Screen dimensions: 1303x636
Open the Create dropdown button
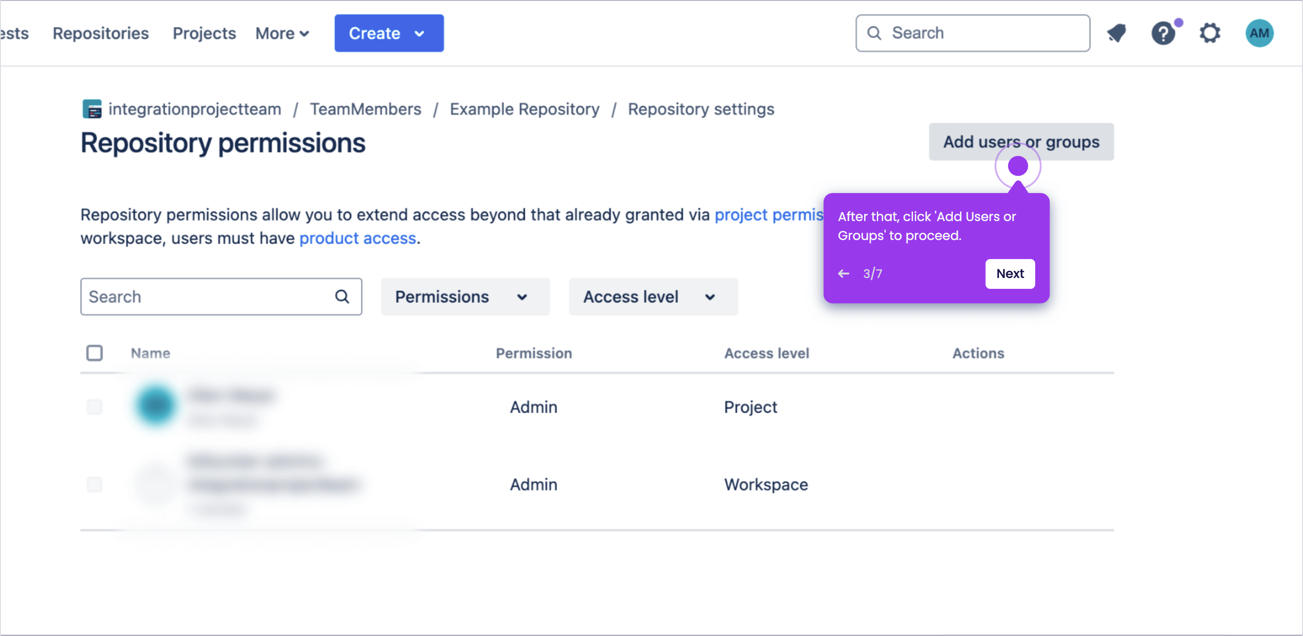(389, 33)
